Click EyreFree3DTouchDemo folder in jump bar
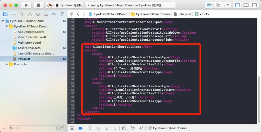 [x=150, y=14]
